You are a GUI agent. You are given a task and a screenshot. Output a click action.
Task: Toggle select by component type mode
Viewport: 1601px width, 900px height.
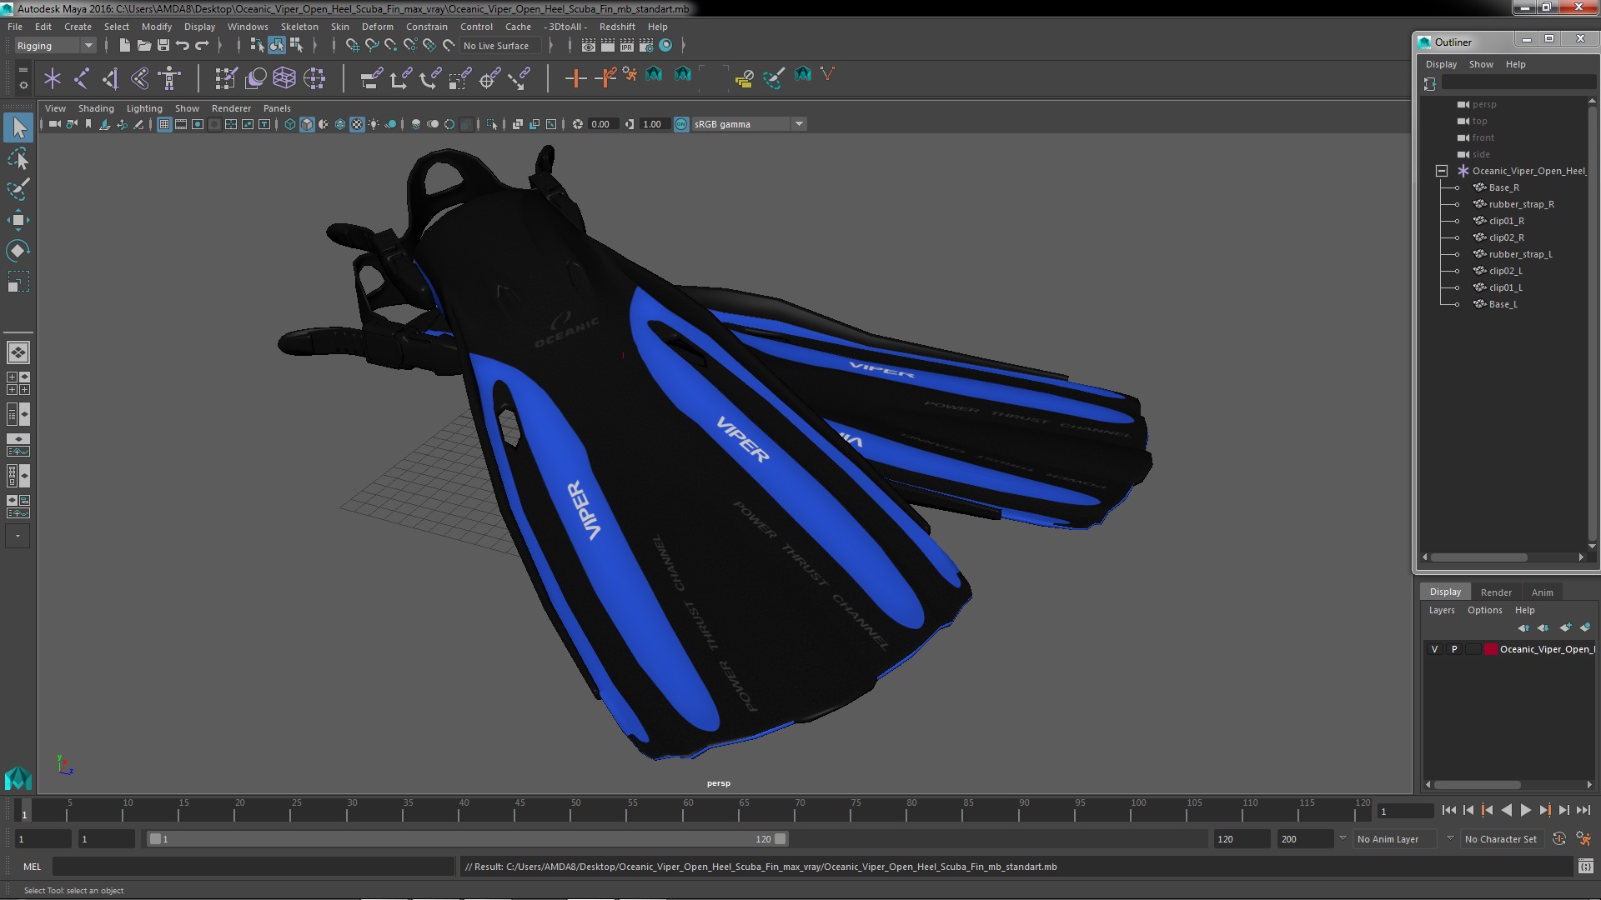(296, 45)
